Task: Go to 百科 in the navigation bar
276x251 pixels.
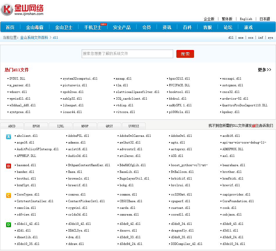Action: tap(187, 27)
